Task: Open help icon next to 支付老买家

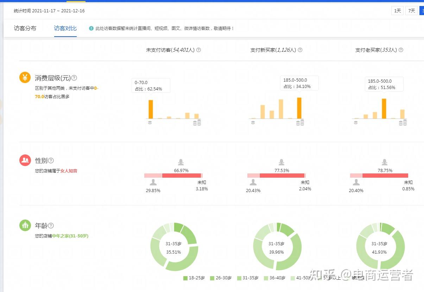Action: pyautogui.click(x=401, y=50)
